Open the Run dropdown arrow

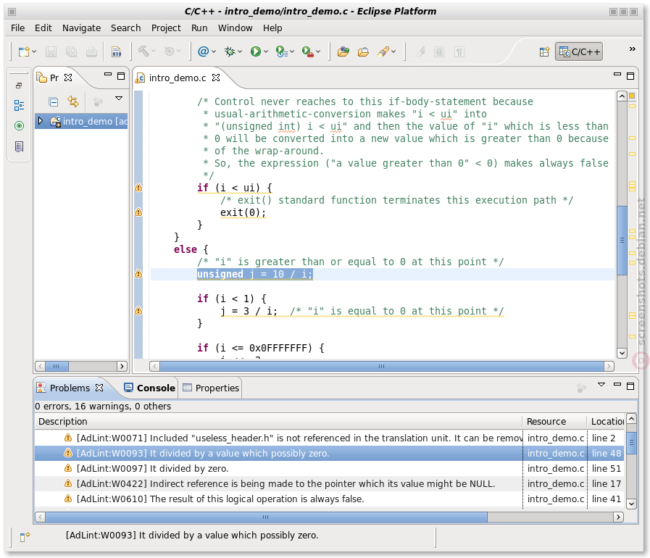pyautogui.click(x=266, y=51)
